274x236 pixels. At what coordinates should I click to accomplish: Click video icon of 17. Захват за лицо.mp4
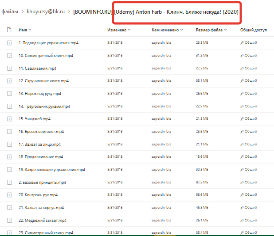[x=9, y=145]
